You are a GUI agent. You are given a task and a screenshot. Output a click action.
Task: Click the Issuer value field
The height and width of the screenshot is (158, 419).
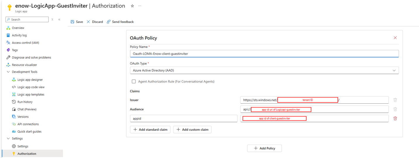pos(314,100)
